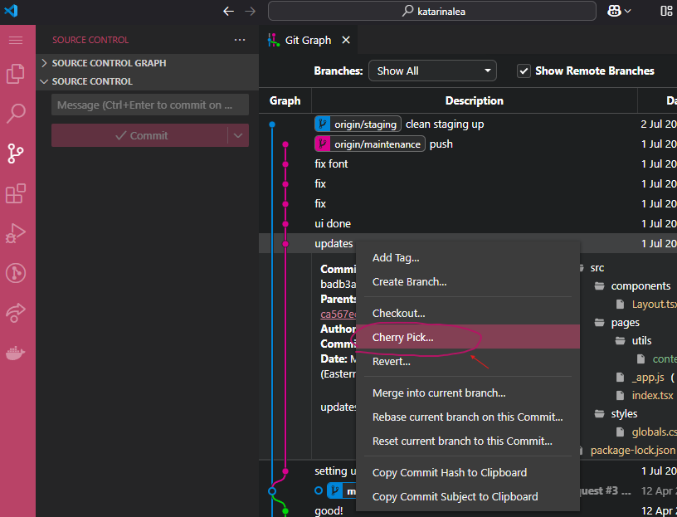Click the utils folder icon
Viewport: 677px width, 517px height.
tap(620, 341)
